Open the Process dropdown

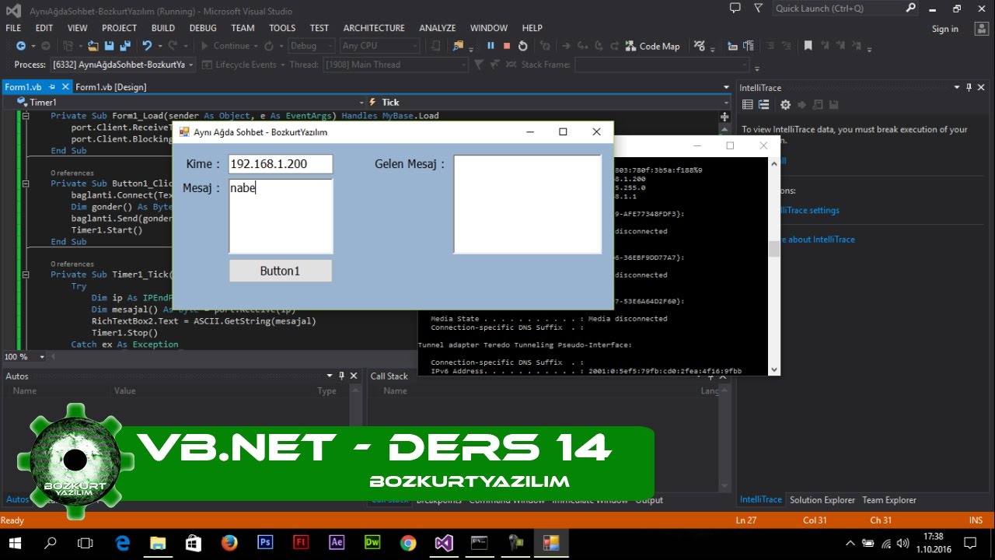(x=124, y=65)
